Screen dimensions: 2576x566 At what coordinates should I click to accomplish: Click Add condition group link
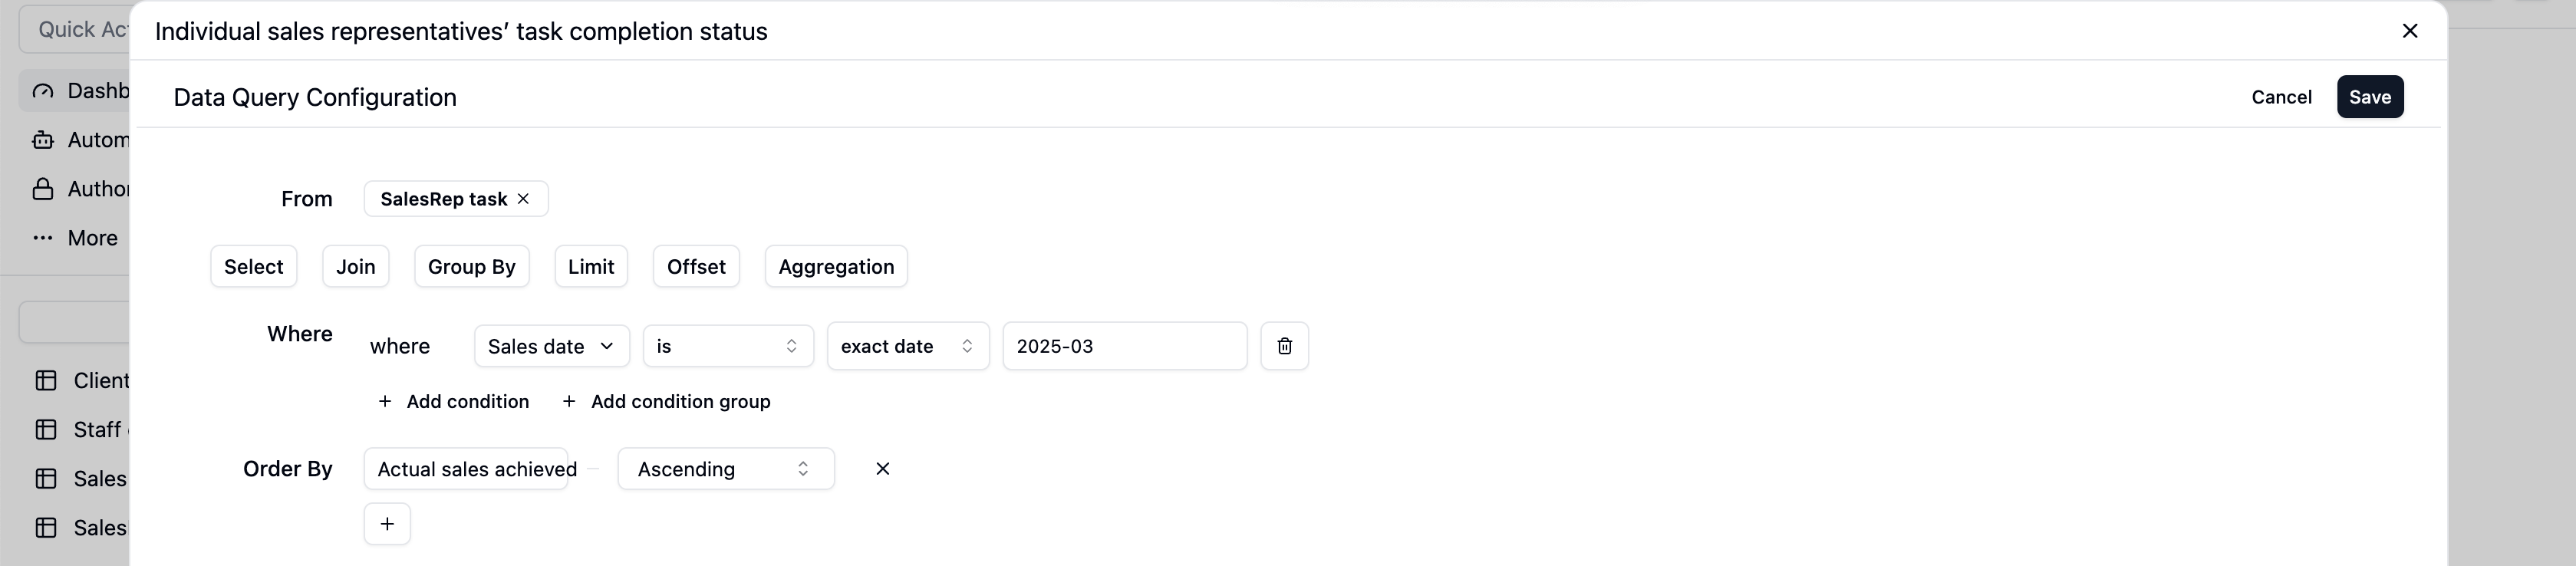667,402
